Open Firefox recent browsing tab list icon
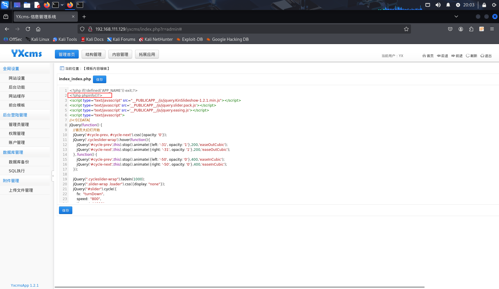The width and height of the screenshot is (499, 289). [x=6, y=17]
